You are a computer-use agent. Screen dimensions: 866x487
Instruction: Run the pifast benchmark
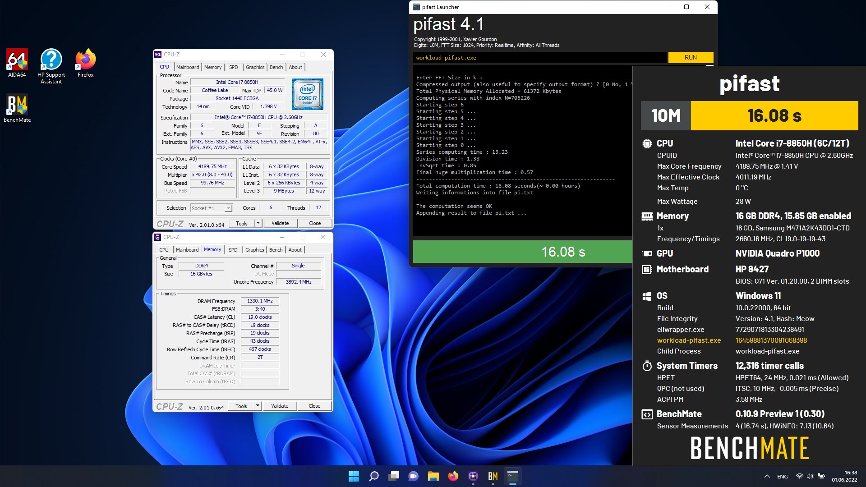691,57
